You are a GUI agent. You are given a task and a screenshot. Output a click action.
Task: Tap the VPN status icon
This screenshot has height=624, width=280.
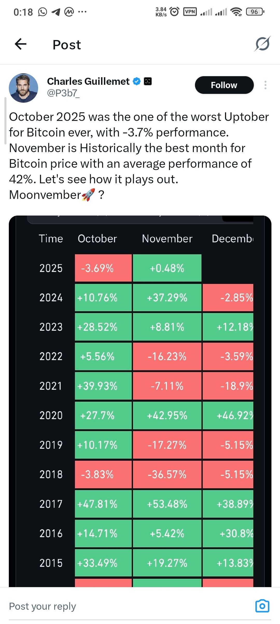[x=190, y=12]
